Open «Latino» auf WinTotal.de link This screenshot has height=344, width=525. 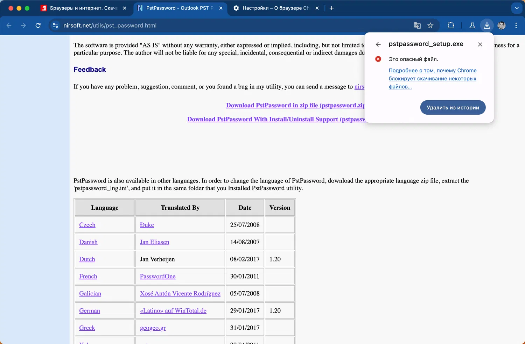coord(173,310)
